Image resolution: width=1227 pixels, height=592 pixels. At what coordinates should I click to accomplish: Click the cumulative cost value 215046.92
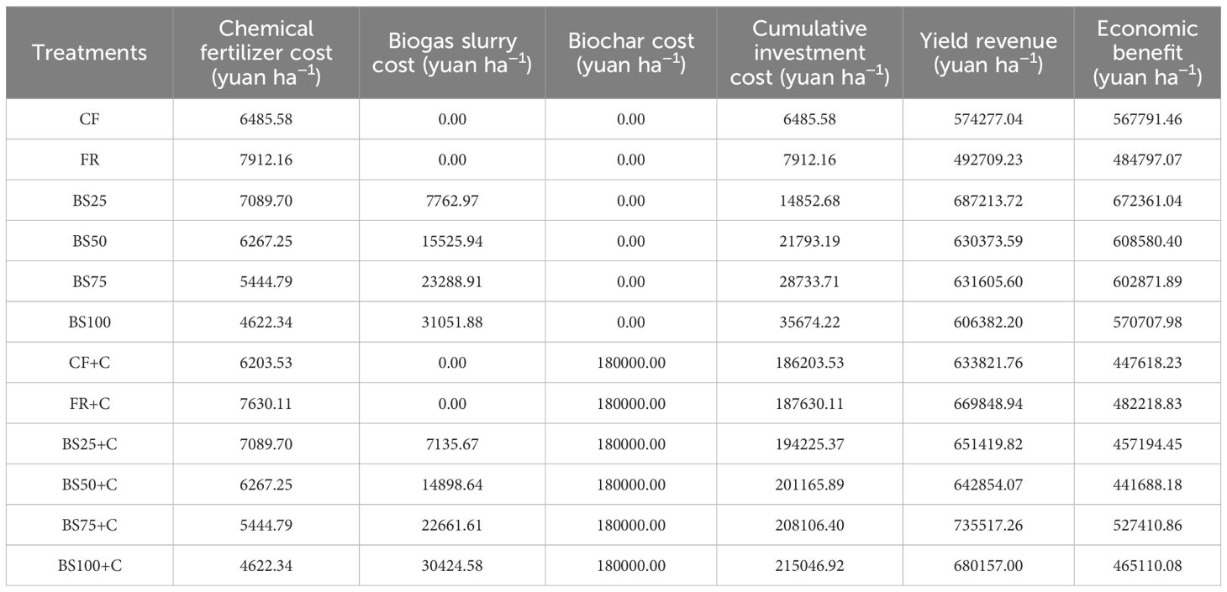[x=810, y=565]
